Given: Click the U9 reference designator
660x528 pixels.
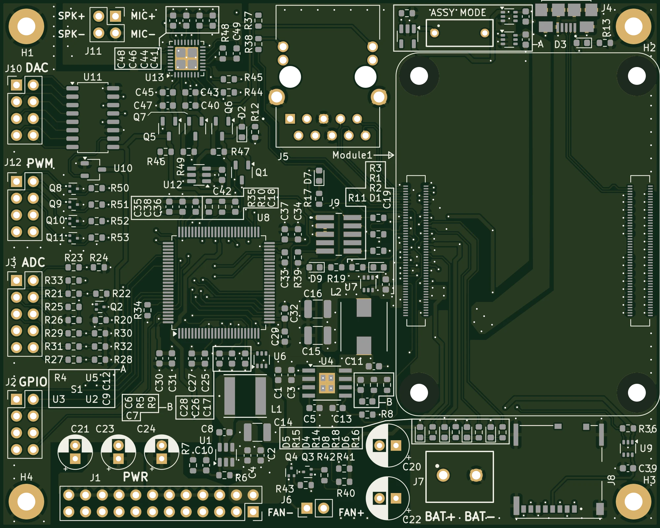Looking at the screenshot, I should click(646, 448).
